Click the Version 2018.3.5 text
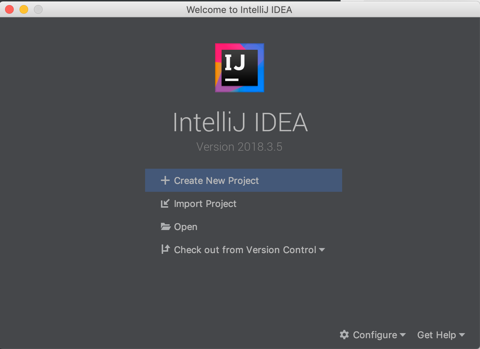This screenshot has height=349, width=480. (239, 147)
